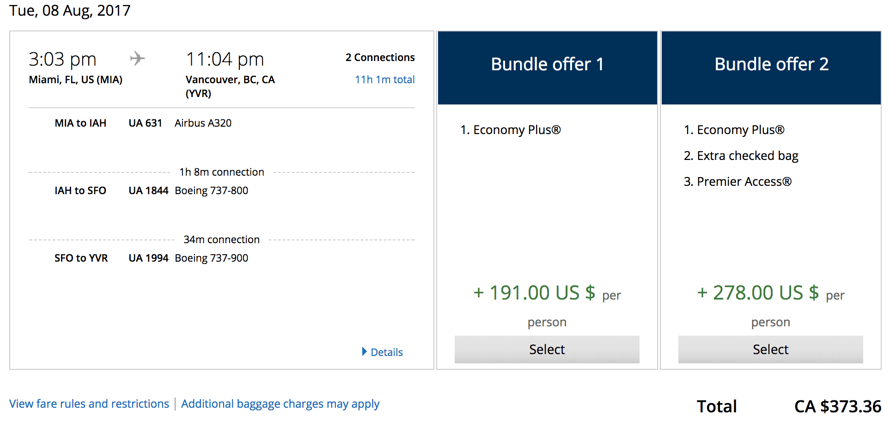Click the 2 Connections label

point(380,57)
